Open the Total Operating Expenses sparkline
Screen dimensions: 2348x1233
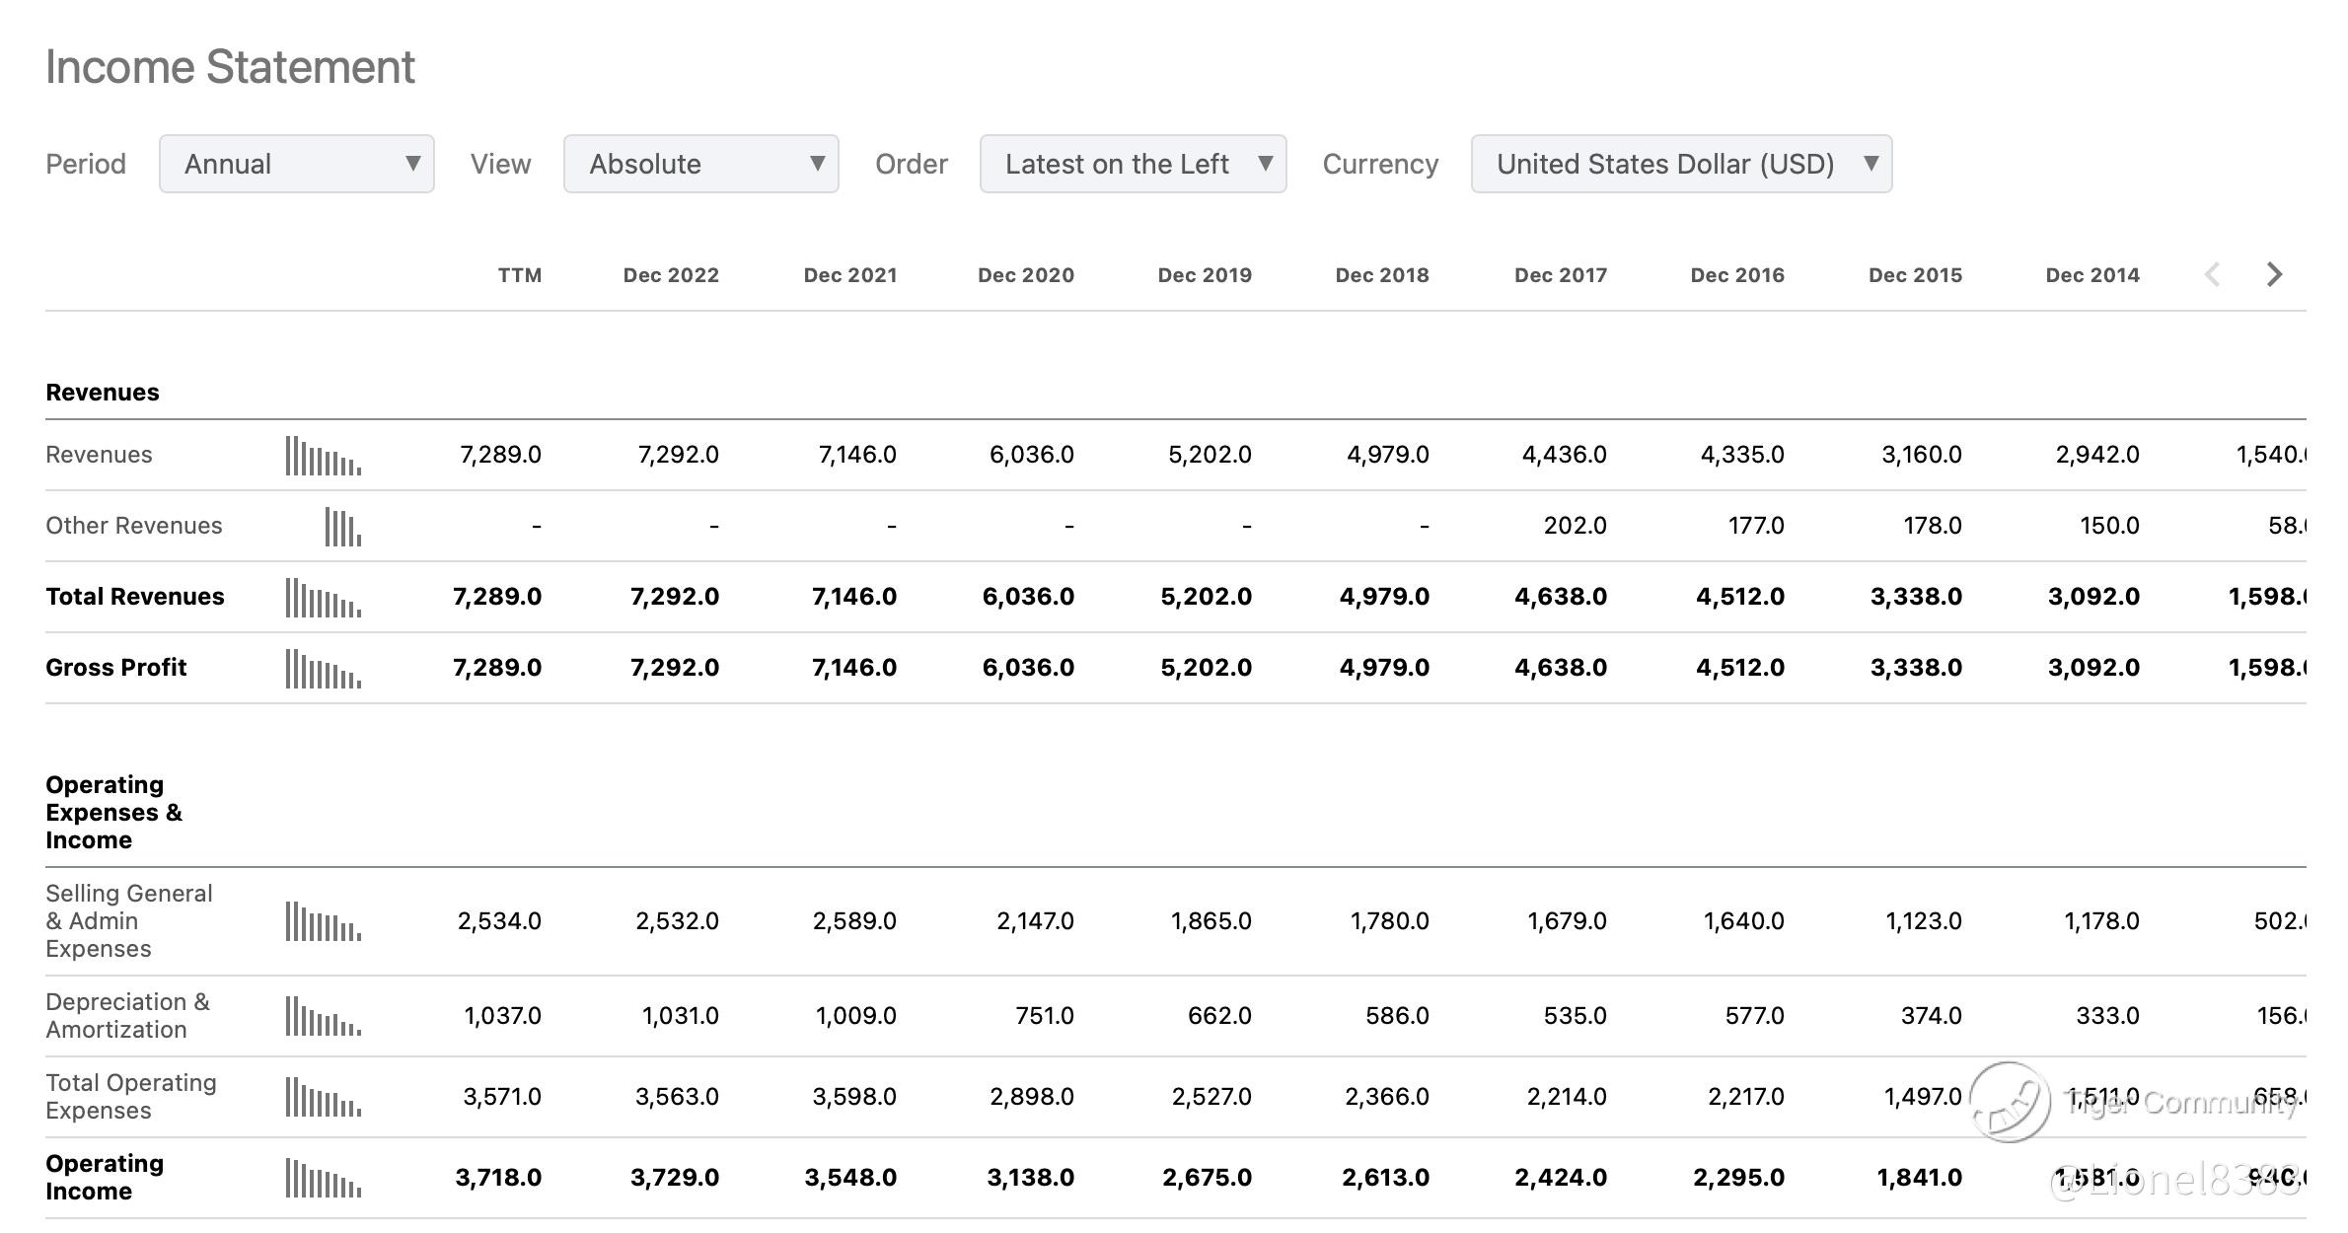(324, 1097)
